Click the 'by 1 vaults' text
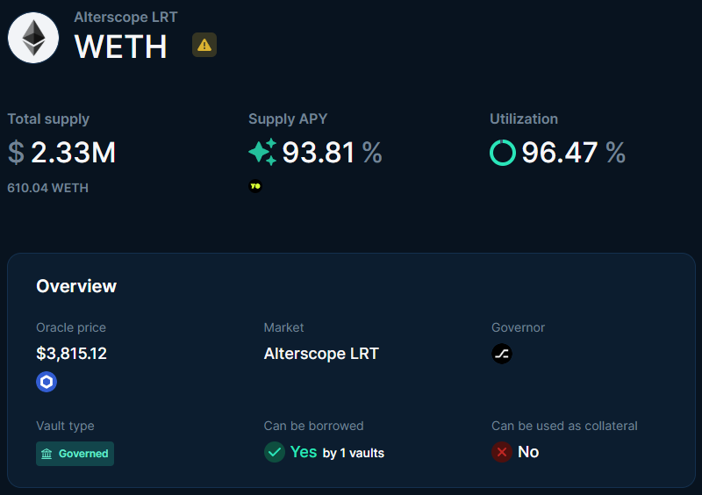Viewport: 702px width, 495px height. click(x=354, y=454)
